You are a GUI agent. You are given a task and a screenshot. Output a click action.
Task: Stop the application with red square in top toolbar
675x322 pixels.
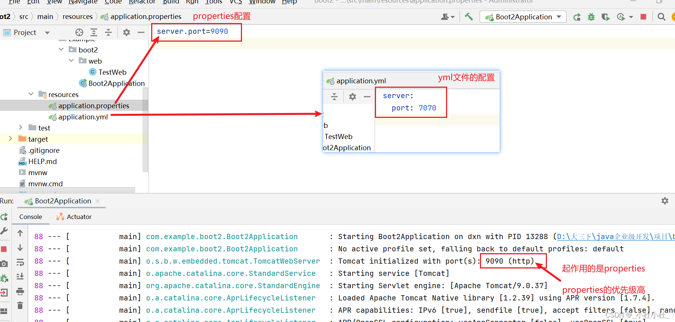[643, 17]
